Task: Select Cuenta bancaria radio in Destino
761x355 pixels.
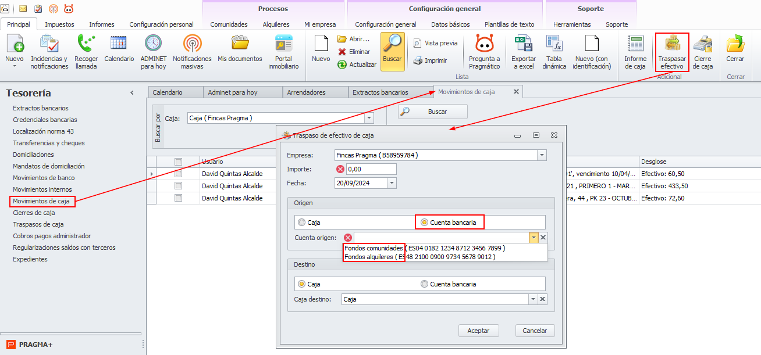Action: pos(425,284)
